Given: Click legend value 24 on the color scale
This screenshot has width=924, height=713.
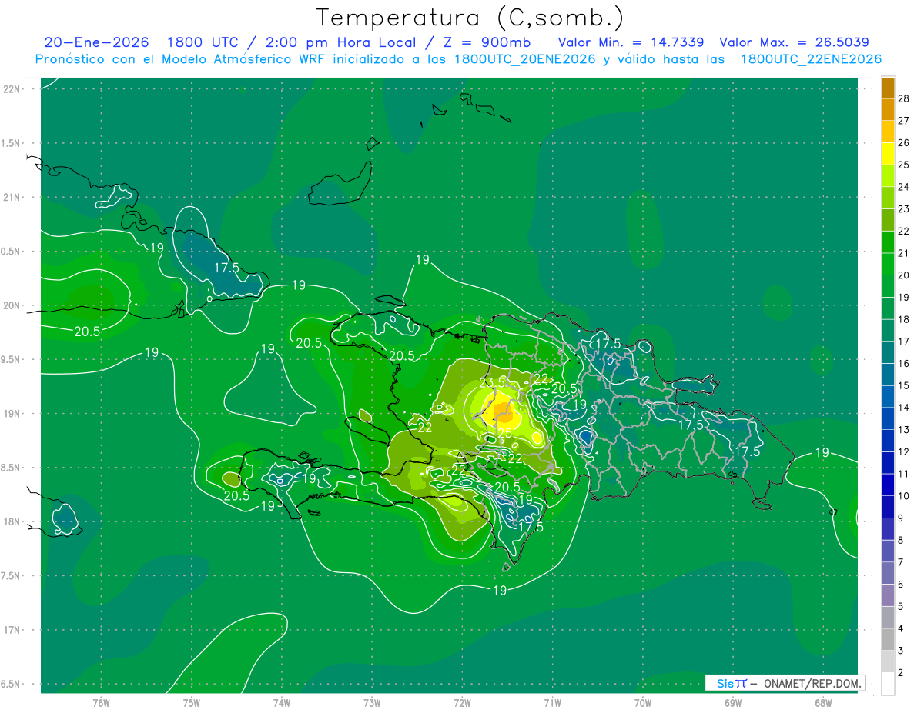Looking at the screenshot, I should 904,187.
